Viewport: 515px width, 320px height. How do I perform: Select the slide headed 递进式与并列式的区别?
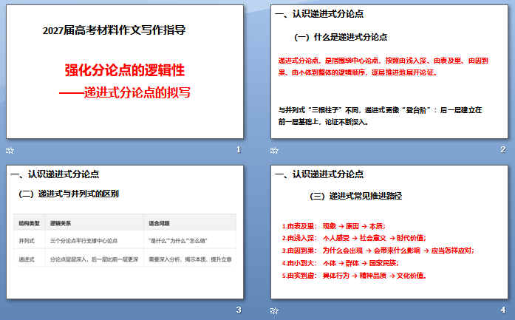[x=125, y=232]
